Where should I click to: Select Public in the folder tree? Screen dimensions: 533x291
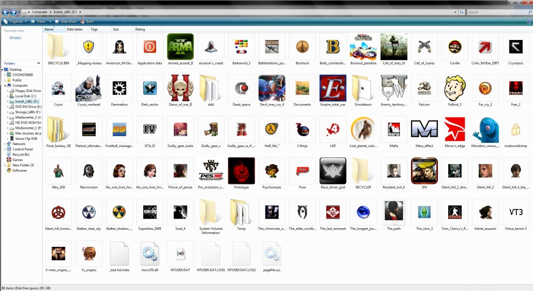pos(14,80)
